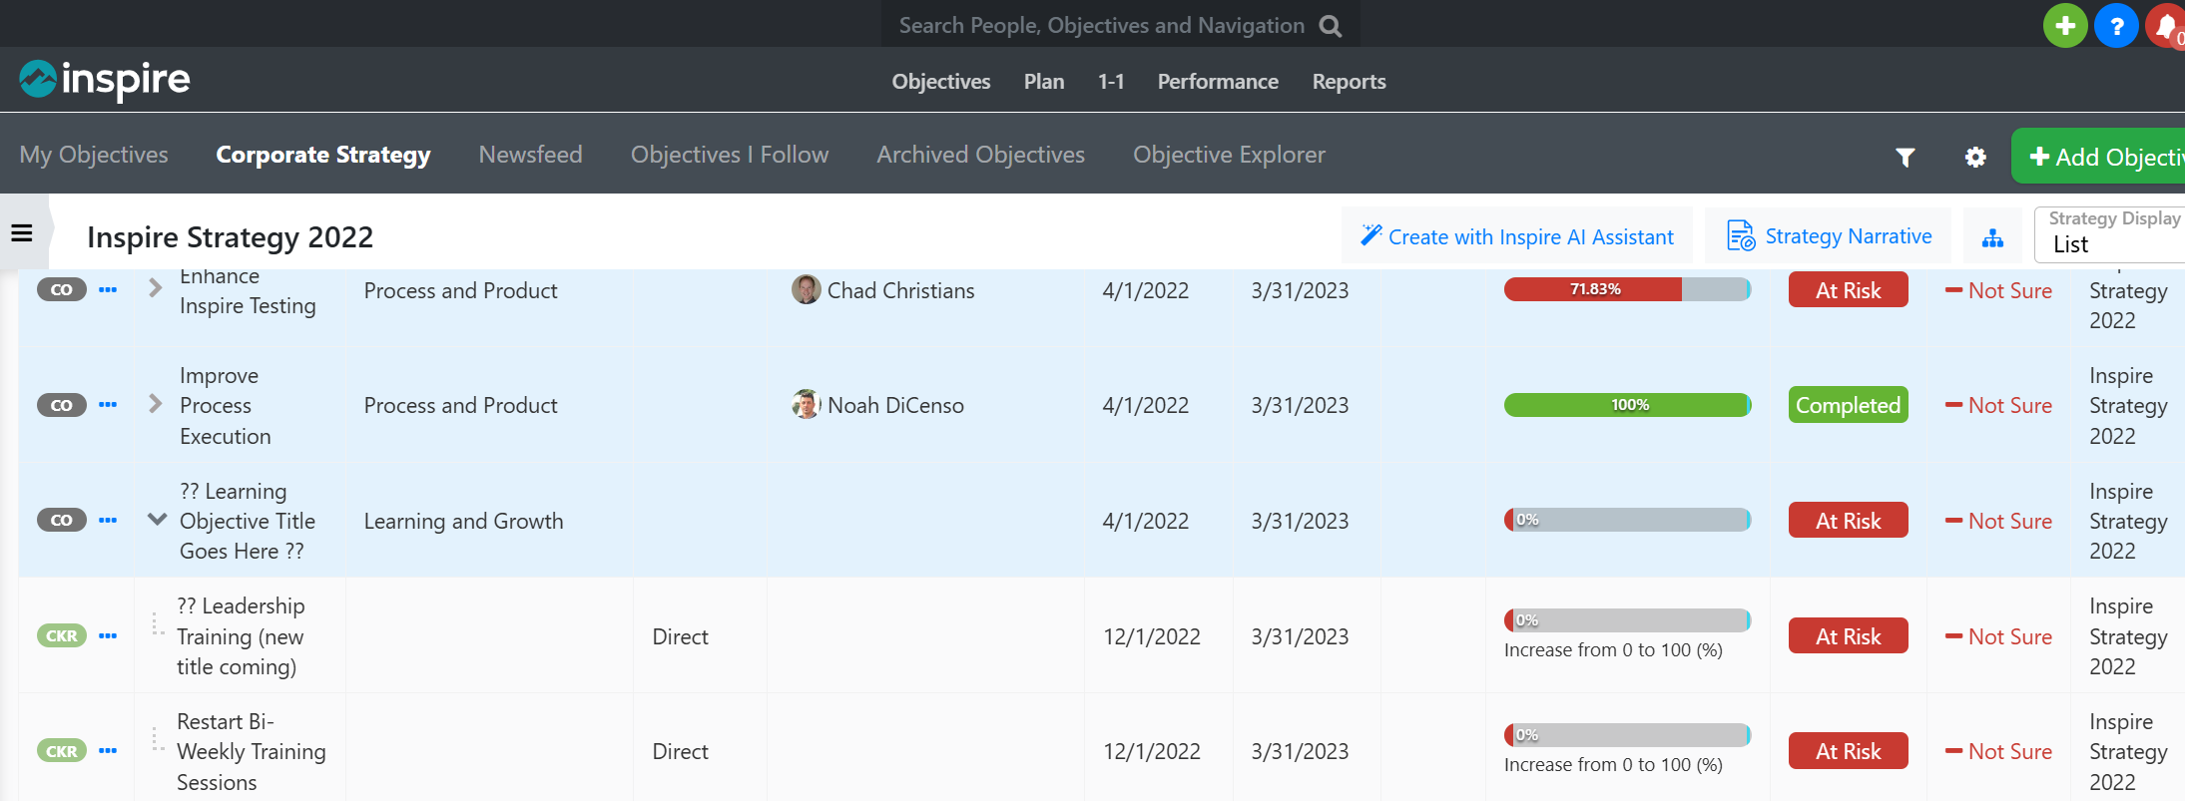Open the Performance menu
The height and width of the screenshot is (801, 2185).
tap(1217, 82)
